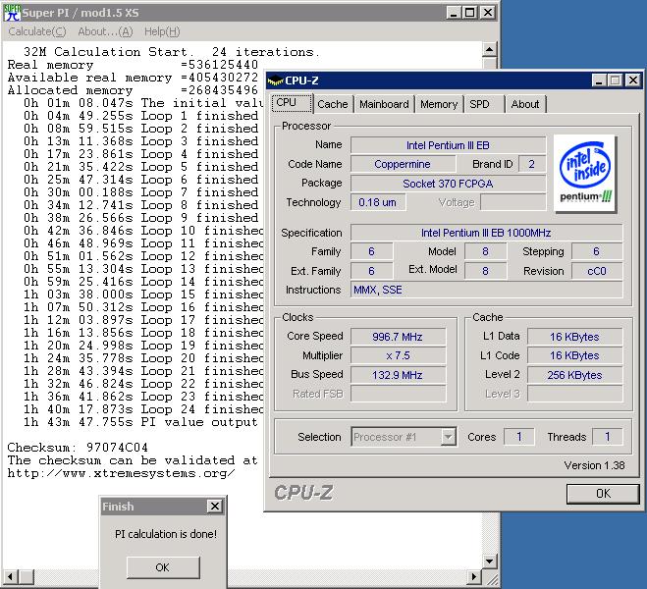Click the Core Speed value '996.7 MHz'
This screenshot has width=647, height=589.
point(398,337)
